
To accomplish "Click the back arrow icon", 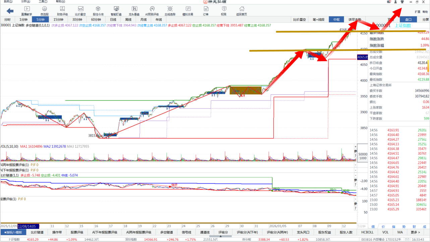I will [x=10, y=11].
